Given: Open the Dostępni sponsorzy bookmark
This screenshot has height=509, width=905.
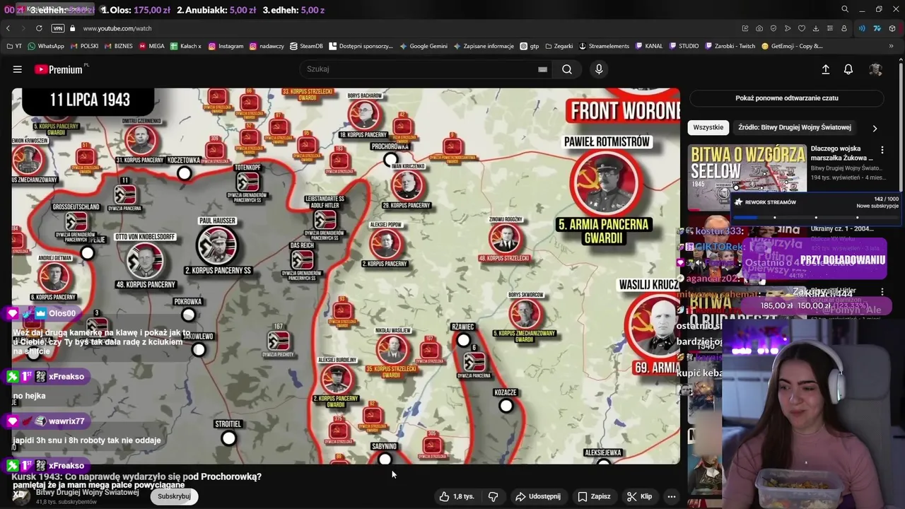Looking at the screenshot, I should point(361,46).
